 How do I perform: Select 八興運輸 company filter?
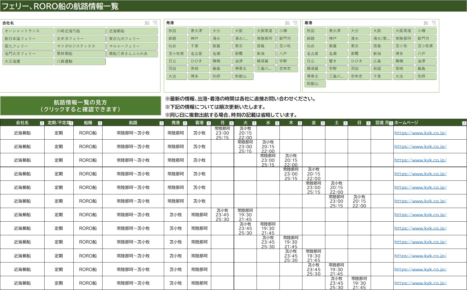click(x=80, y=61)
